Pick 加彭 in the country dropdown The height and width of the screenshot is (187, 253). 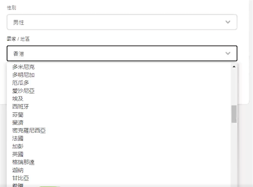point(18,147)
